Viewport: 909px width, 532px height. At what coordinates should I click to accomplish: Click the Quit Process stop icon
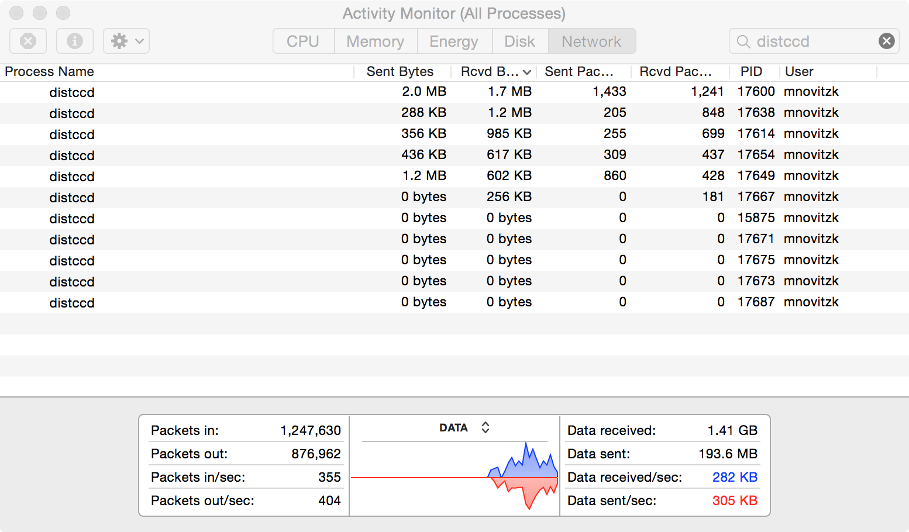(28, 41)
